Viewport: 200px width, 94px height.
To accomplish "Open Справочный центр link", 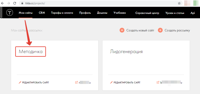I will pyautogui.click(x=147, y=13).
